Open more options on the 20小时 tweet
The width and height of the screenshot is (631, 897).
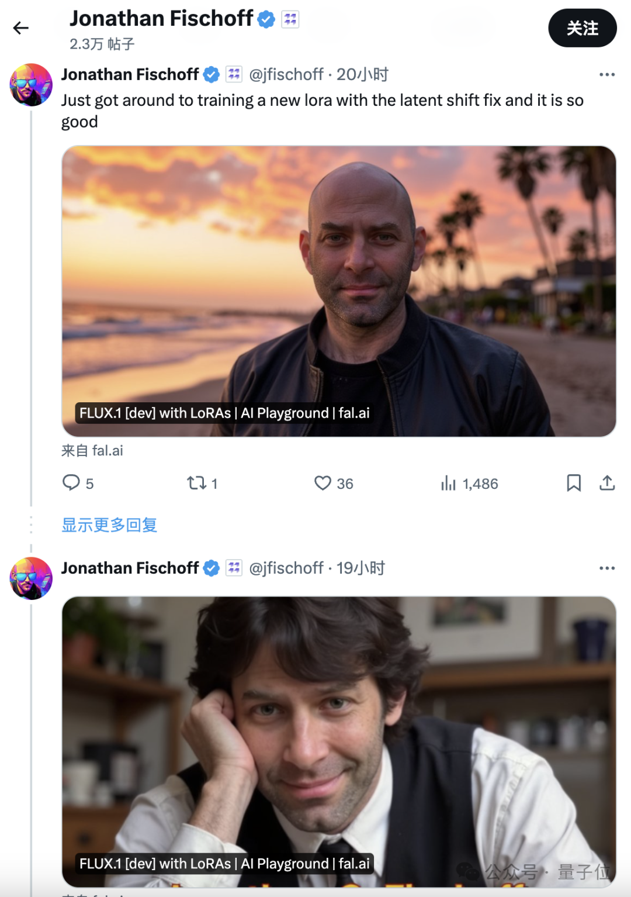607,75
